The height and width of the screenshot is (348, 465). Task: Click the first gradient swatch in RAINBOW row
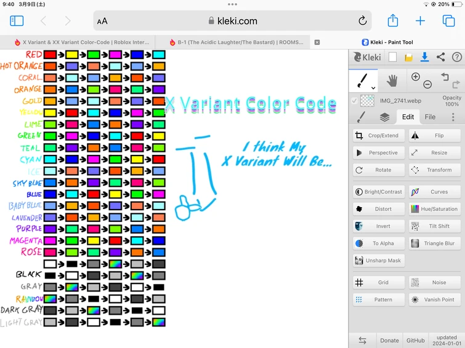click(x=50, y=299)
